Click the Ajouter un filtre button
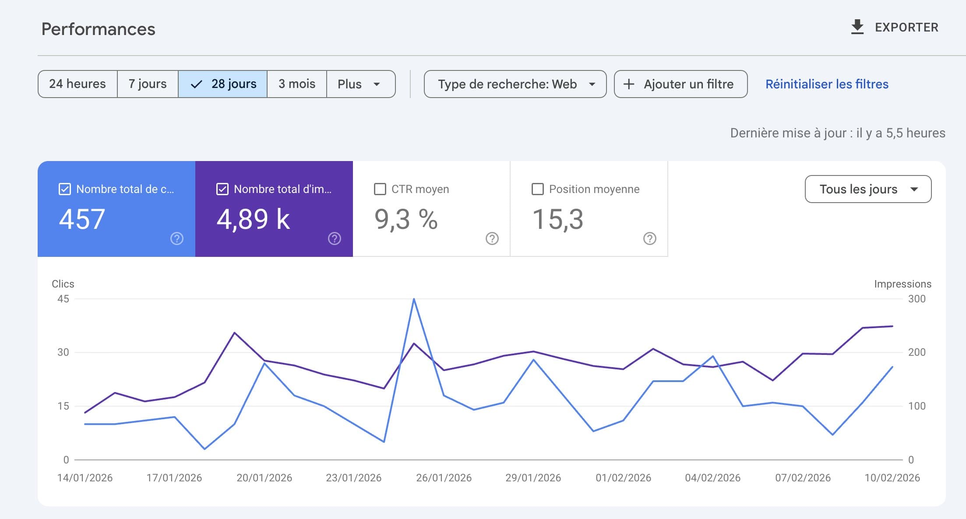 point(680,84)
